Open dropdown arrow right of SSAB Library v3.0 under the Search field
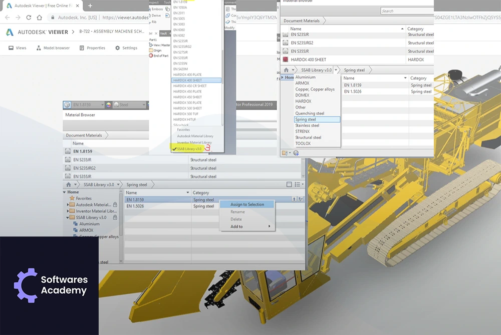The width and height of the screenshot is (501, 335). [x=336, y=70]
